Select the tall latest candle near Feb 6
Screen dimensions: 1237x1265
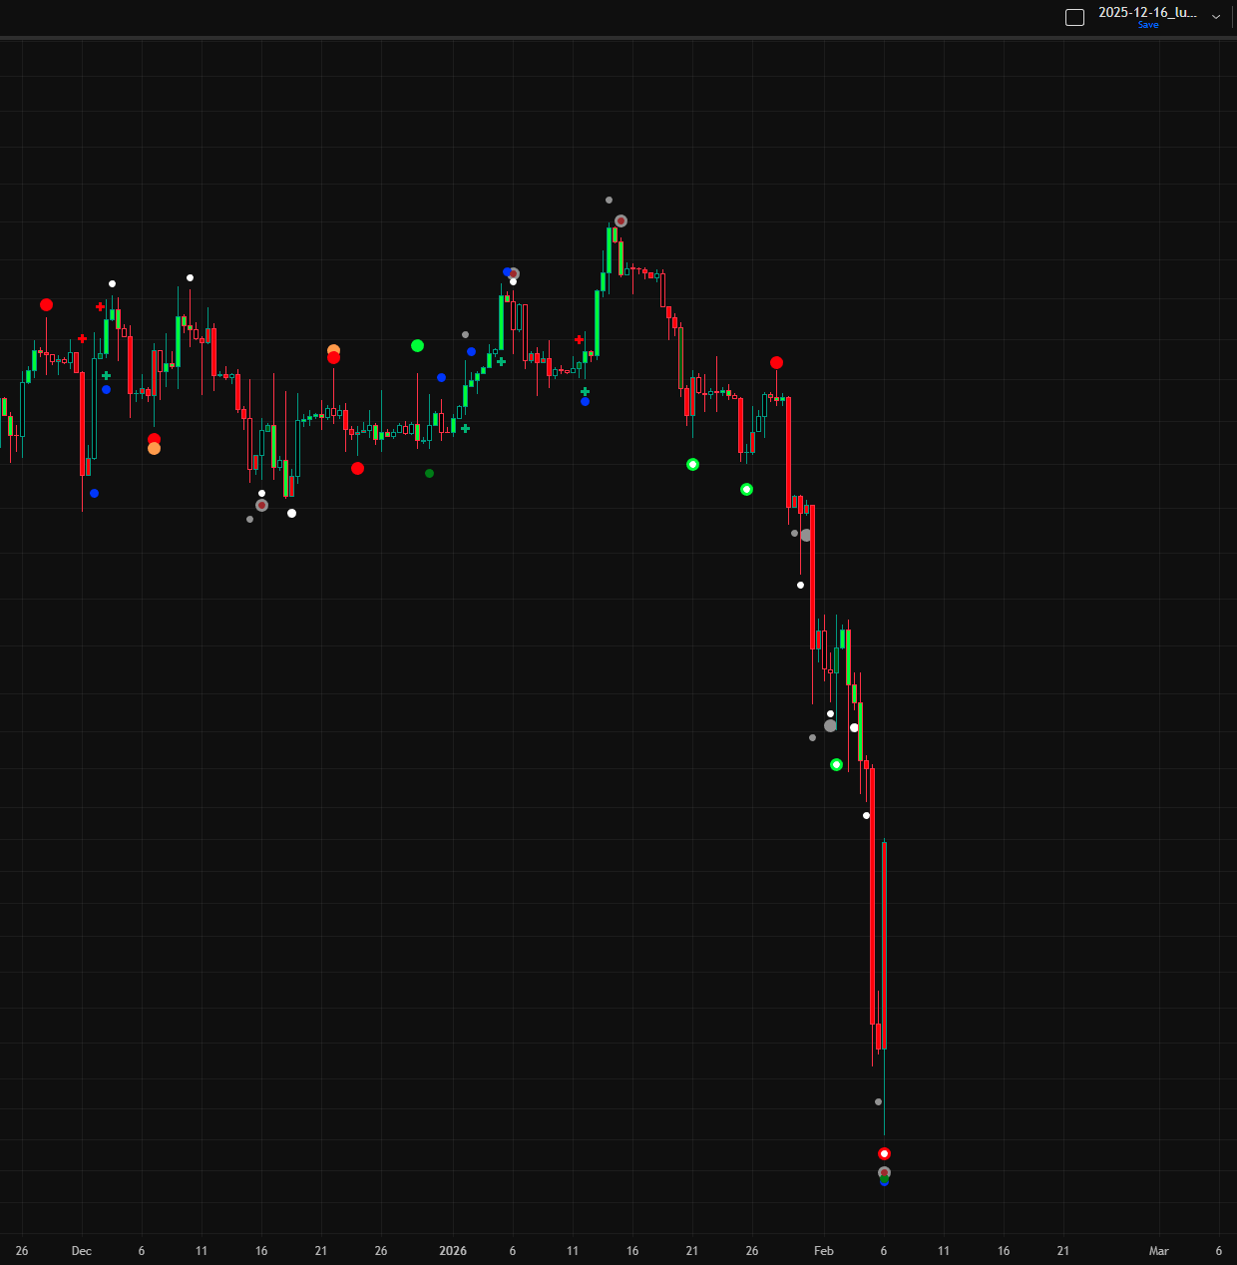tap(884, 943)
